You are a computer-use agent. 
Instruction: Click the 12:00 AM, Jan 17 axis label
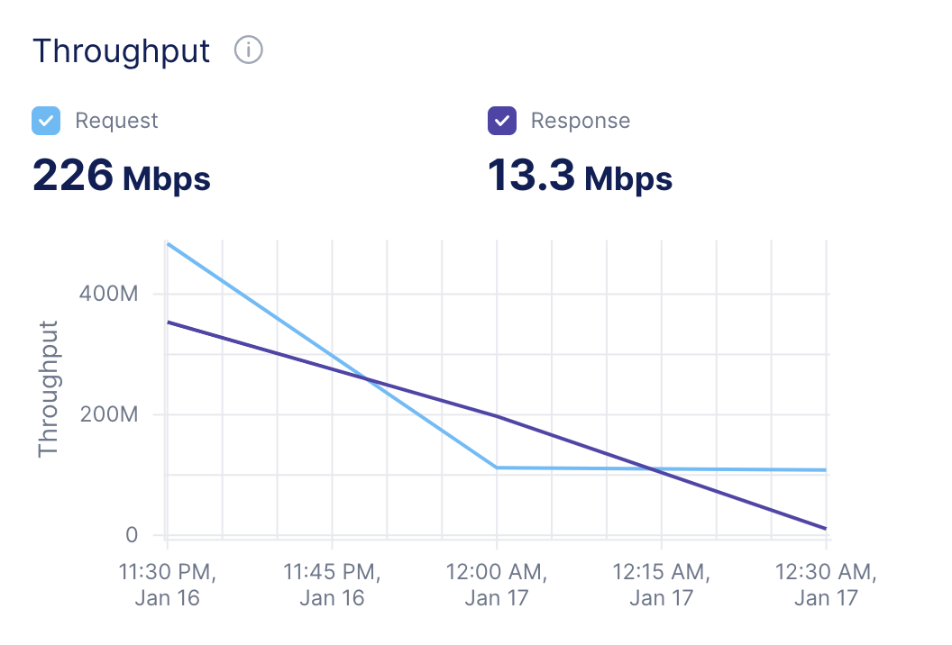point(497,585)
